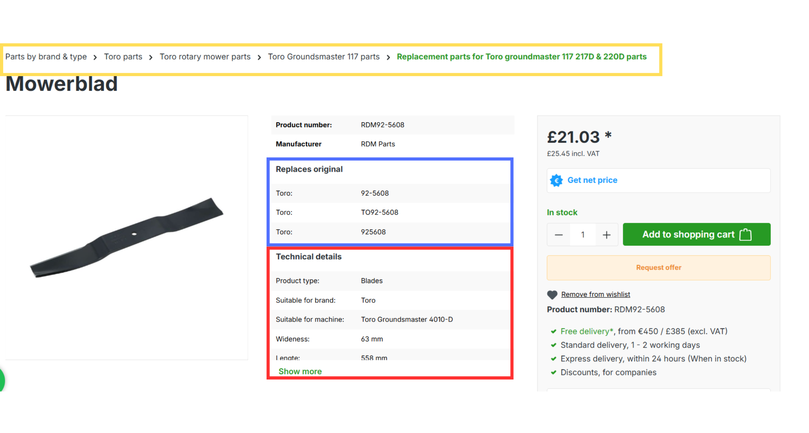Click product type value 'Blades'

(371, 281)
